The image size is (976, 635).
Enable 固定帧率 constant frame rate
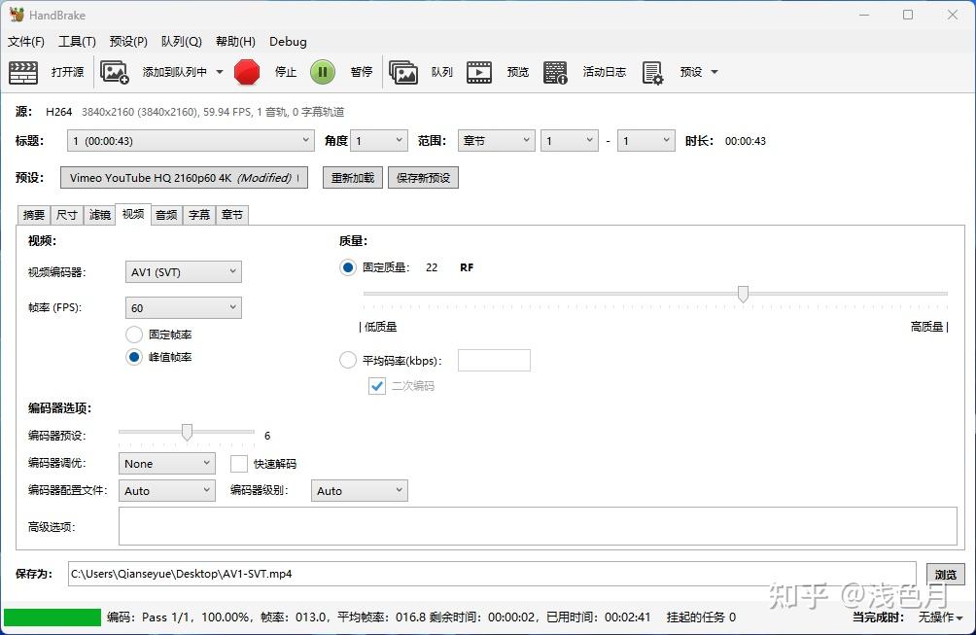133,334
